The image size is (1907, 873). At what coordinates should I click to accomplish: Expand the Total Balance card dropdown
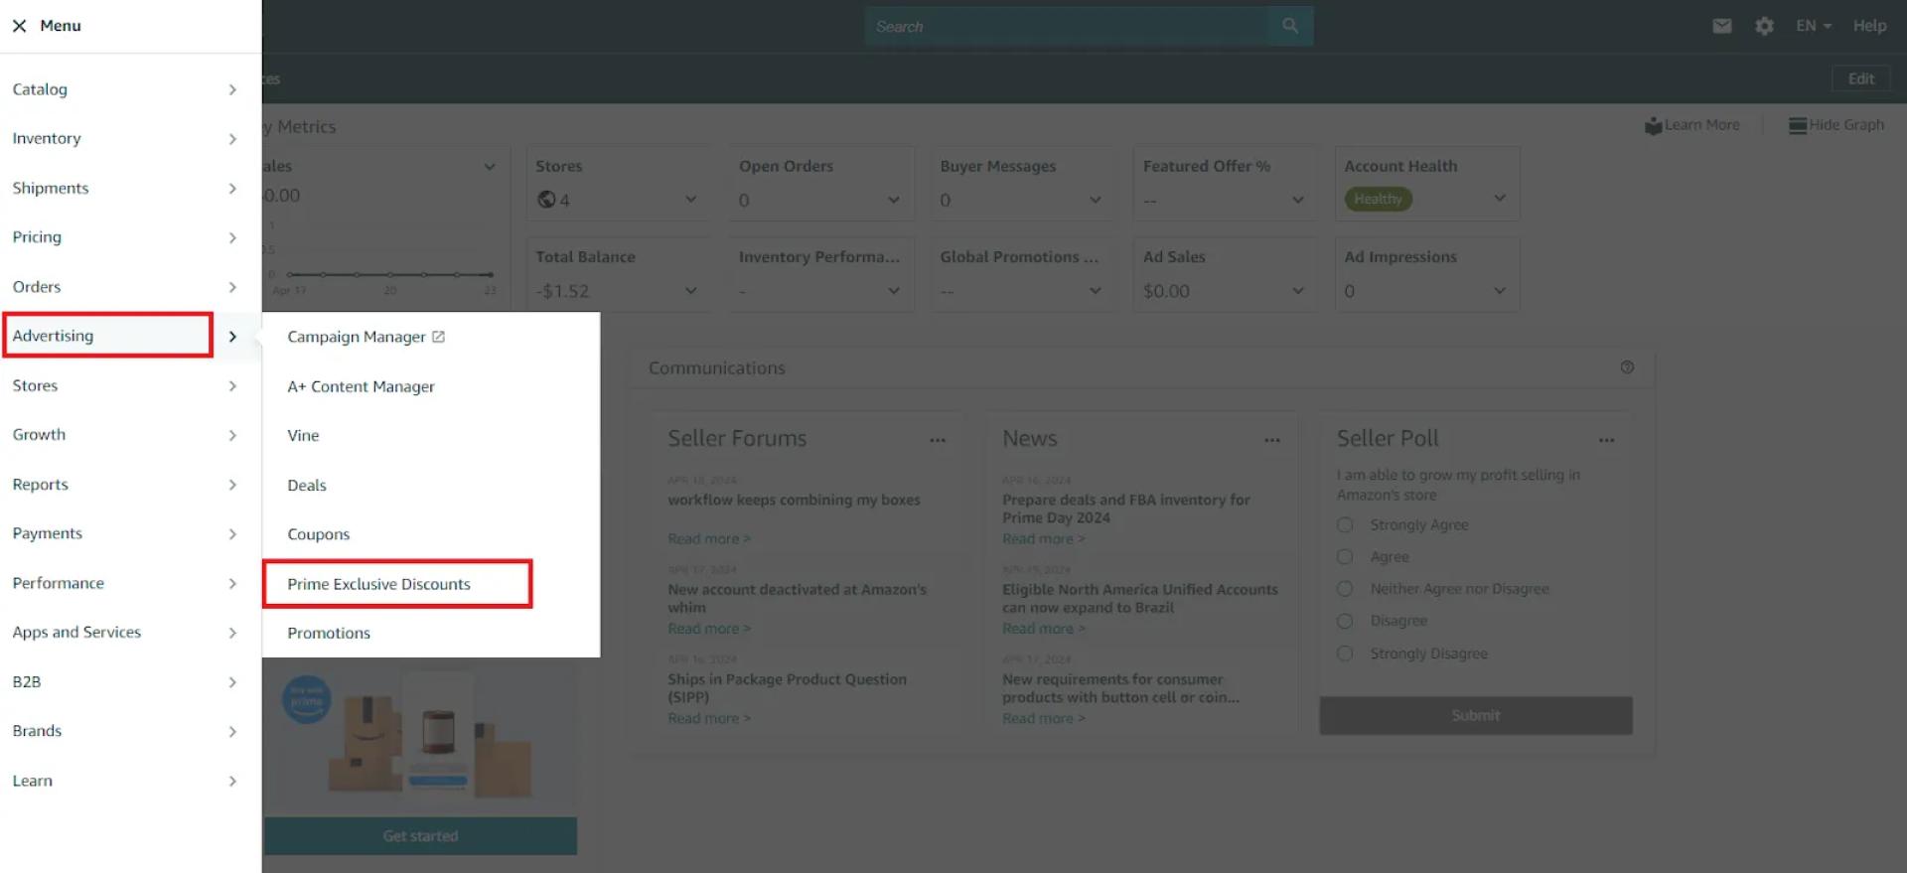coord(691,291)
